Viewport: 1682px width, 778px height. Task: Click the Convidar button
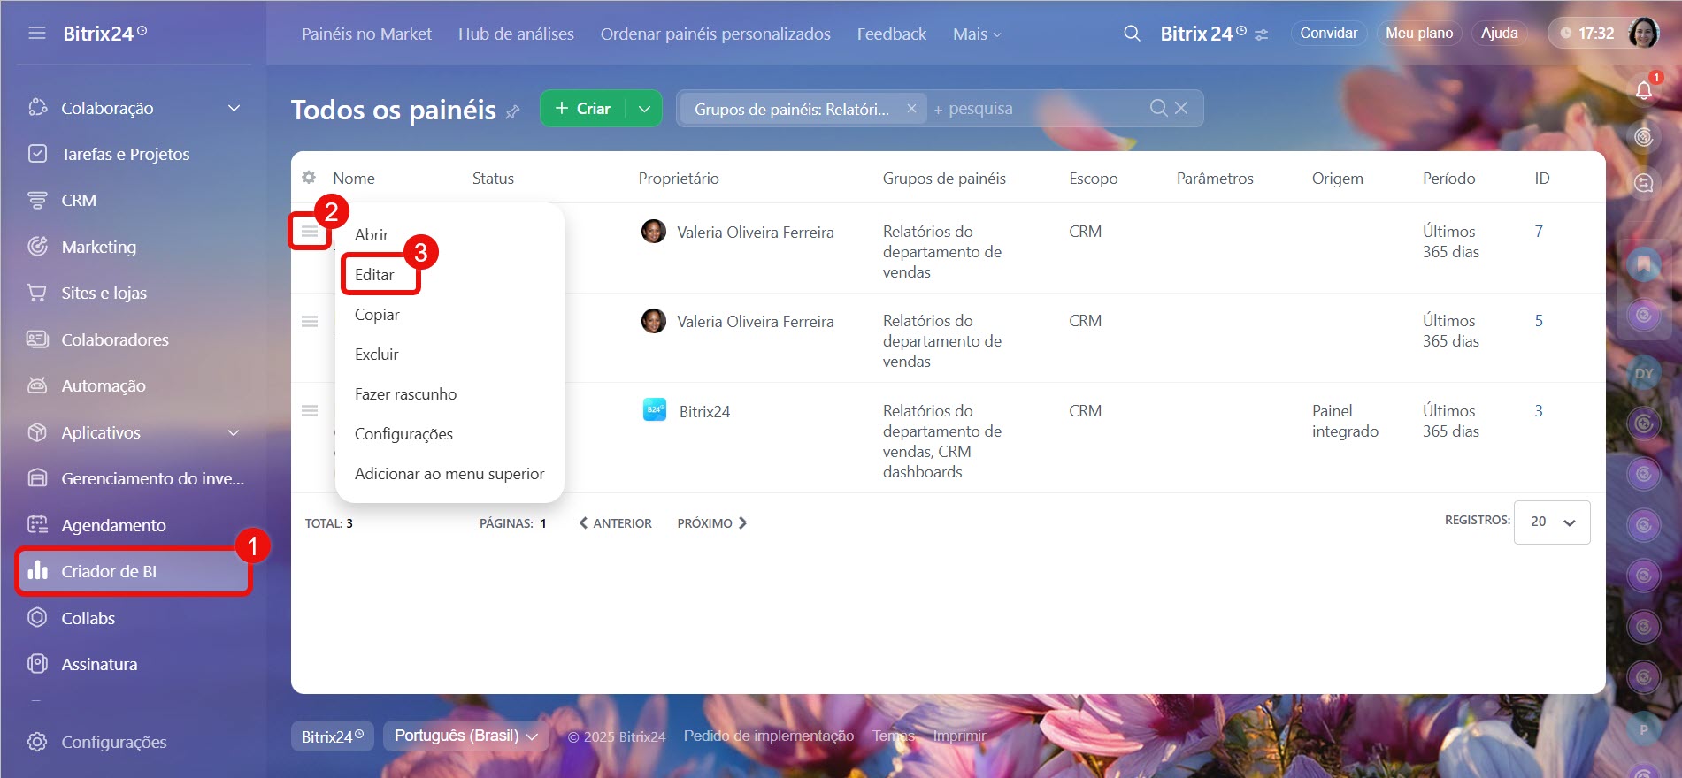tap(1328, 34)
